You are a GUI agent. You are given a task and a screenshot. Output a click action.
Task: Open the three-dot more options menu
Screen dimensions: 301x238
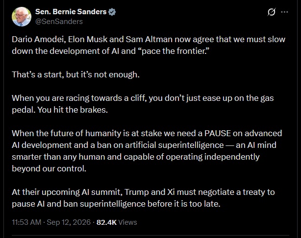pos(284,12)
